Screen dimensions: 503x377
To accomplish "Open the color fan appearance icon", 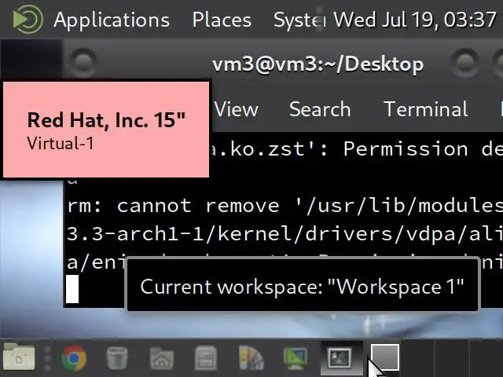I will click(251, 358).
